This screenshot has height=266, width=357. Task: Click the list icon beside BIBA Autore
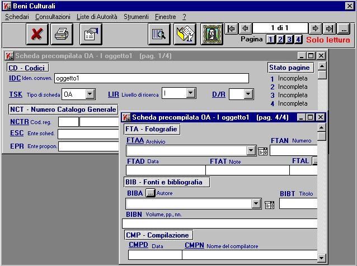coord(269,205)
